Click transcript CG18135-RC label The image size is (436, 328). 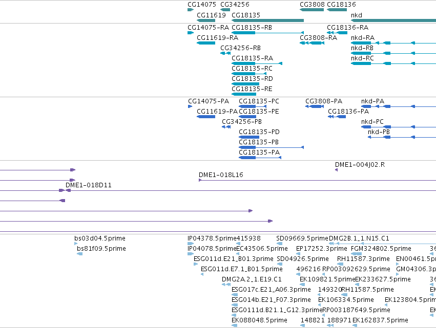(x=252, y=69)
